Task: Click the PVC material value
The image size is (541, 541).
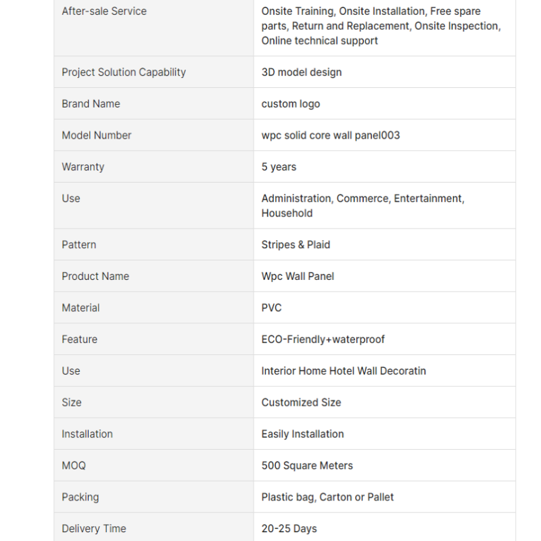Action: [272, 308]
